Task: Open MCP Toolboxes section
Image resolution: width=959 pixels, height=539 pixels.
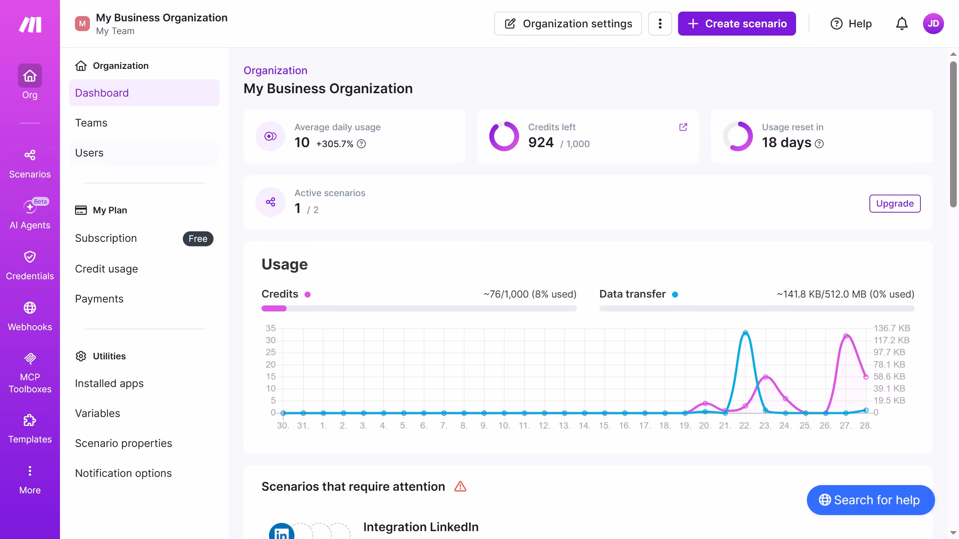Action: tap(30, 373)
